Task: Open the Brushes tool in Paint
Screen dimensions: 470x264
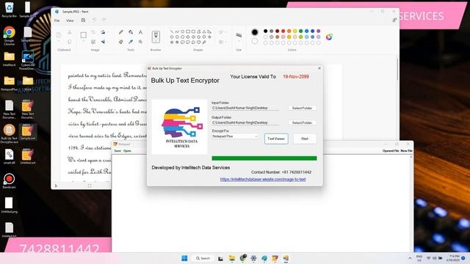Action: point(156,37)
